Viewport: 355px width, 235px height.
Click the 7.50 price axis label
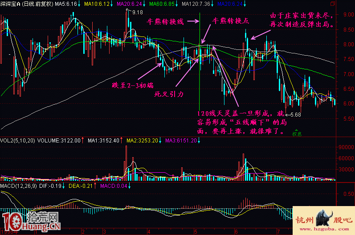pos(349,59)
